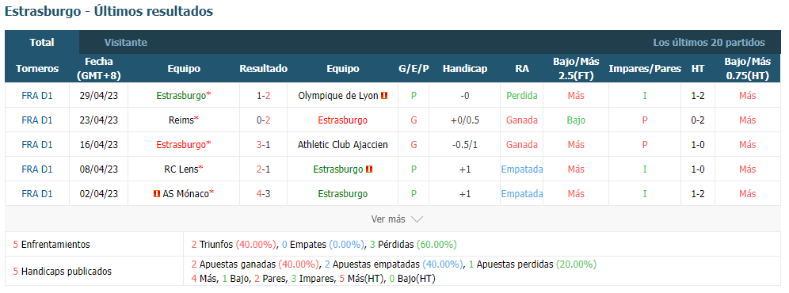Image resolution: width=789 pixels, height=293 pixels.
Task: Open the FRA D1 tournament link for 29/04/23
Action: coord(37,96)
